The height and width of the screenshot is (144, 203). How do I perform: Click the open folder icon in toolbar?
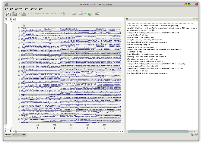click(x=74, y=14)
